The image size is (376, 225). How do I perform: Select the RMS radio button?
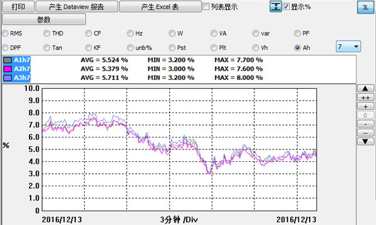coord(5,34)
